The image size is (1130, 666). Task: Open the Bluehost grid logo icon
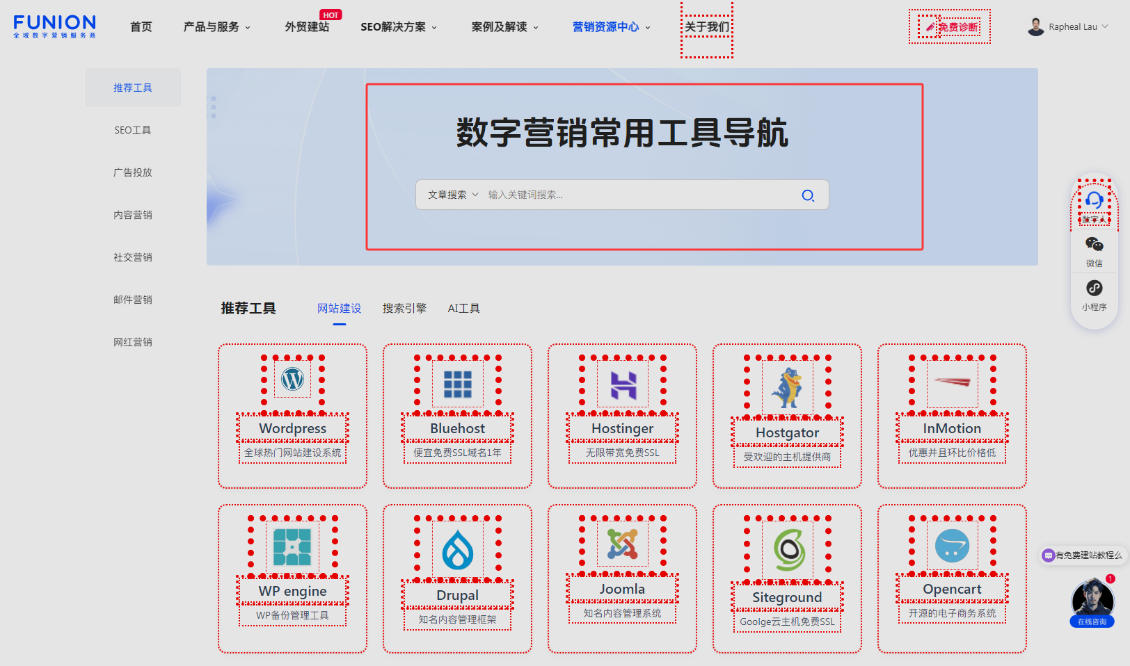click(x=458, y=384)
